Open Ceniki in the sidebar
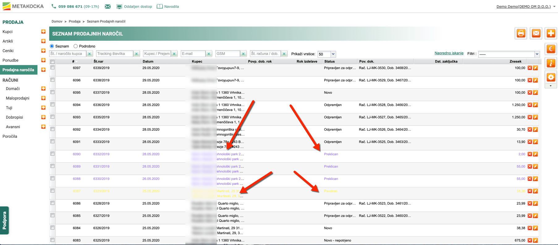This screenshot has height=245, width=558. click(8, 51)
